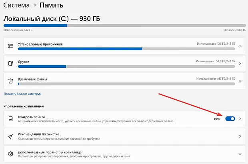Click the Использовано 242 ГБ label
The image size is (248, 164).
tap(18, 30)
